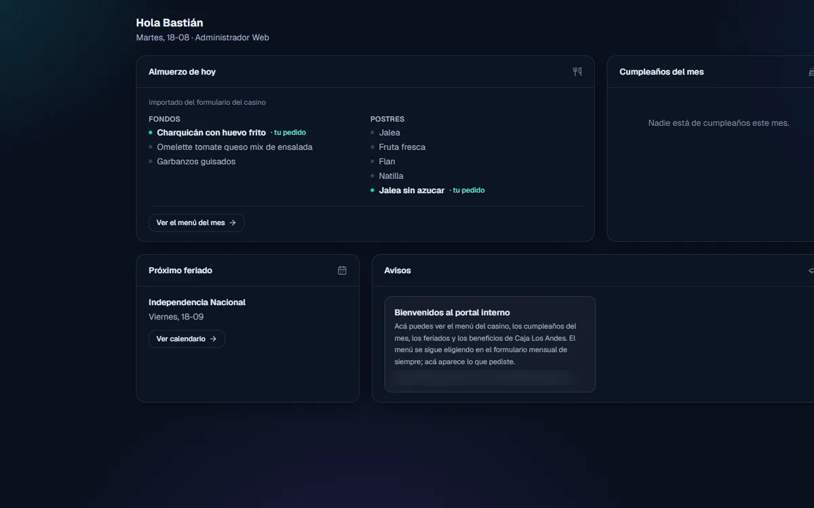
Task: Click the Próximo feriado title
Action: tap(180, 270)
